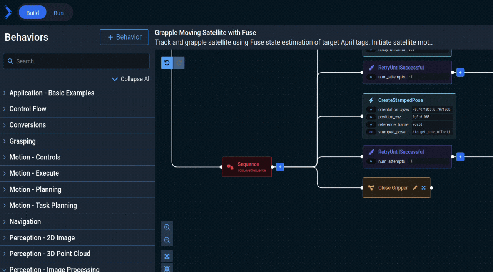Click Collapse All link
Screen dimensions: 493x272
click(131, 79)
